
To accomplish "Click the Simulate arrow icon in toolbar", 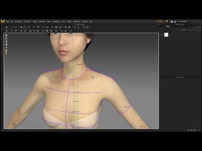I will pyautogui.click(x=6, y=27).
